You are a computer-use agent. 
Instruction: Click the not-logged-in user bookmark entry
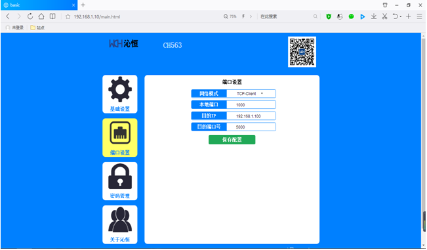pos(14,28)
